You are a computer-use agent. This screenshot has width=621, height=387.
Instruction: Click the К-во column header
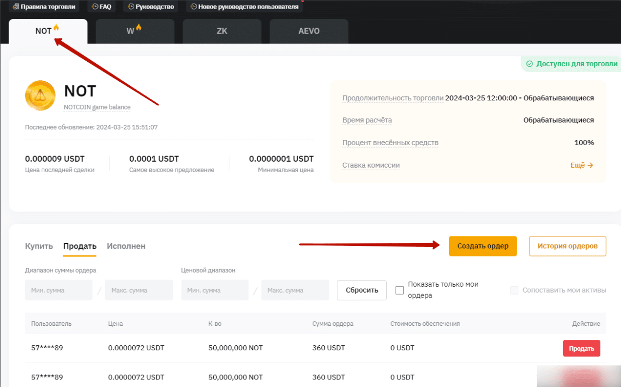click(215, 324)
